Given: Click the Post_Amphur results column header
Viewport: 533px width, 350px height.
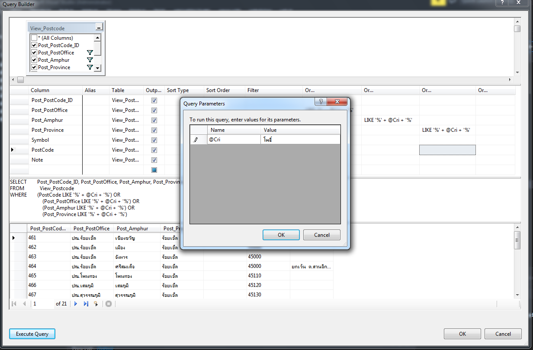Looking at the screenshot, I should (x=137, y=229).
